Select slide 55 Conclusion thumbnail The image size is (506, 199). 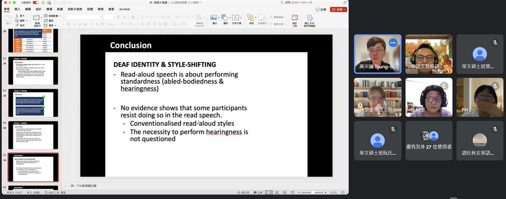pos(33,167)
